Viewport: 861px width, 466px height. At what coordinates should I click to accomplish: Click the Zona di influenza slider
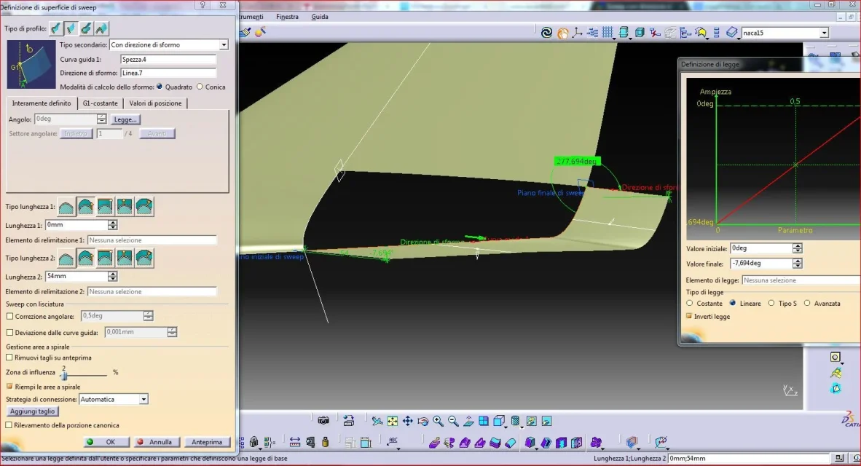point(84,376)
